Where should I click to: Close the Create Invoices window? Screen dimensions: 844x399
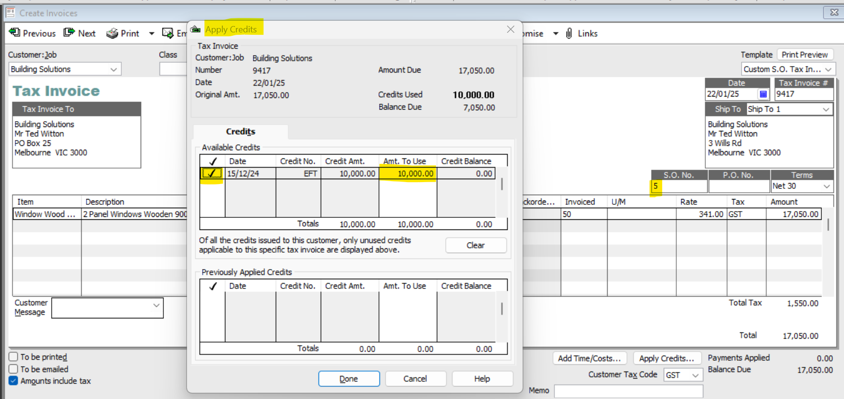pyautogui.click(x=834, y=13)
